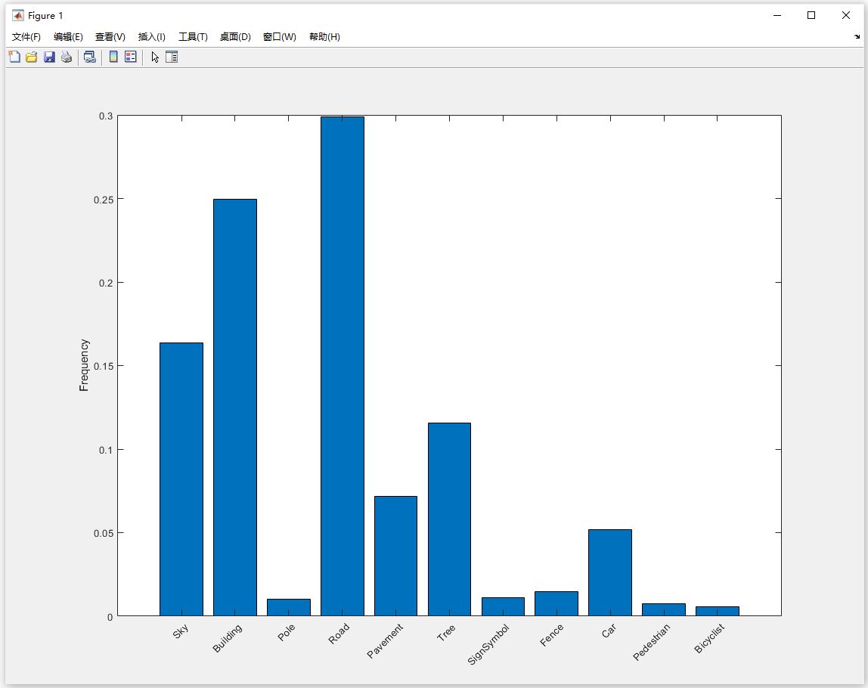868x688 pixels.
Task: Click the 'SignSymbol' x-axis tick label
Action: [488, 644]
